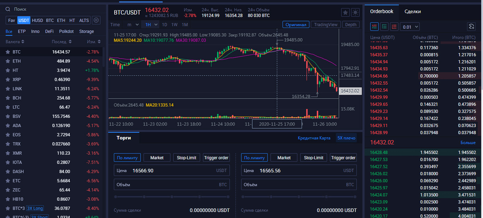Open the 0.01 price precision dropdown

coord(410,27)
